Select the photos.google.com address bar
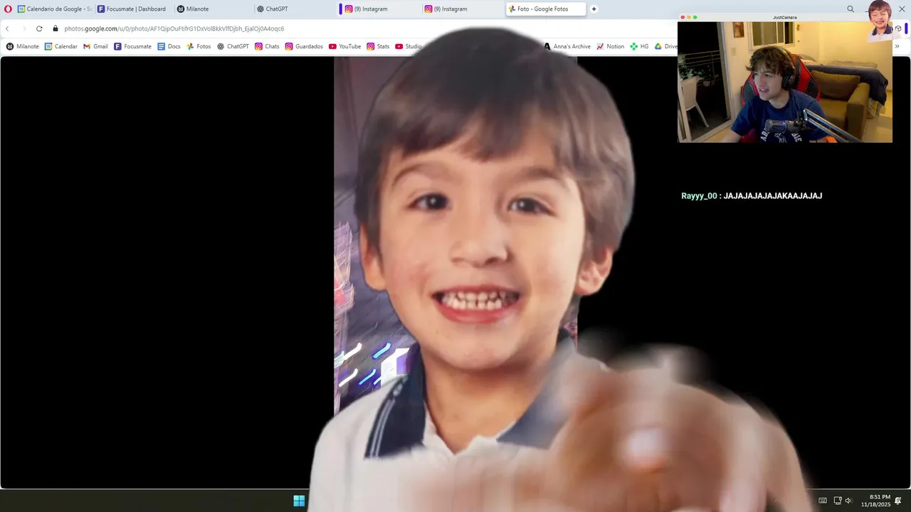 pos(174,28)
